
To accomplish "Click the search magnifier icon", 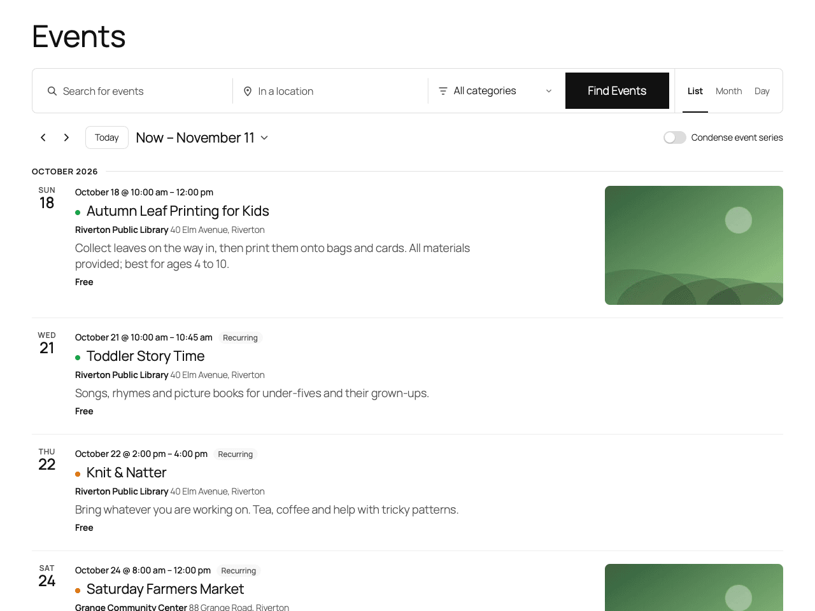I will tap(52, 91).
